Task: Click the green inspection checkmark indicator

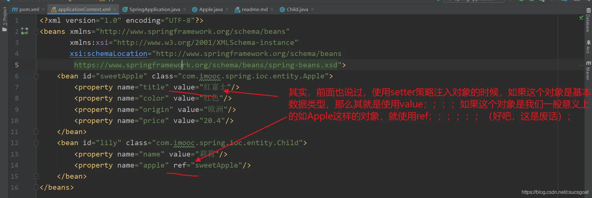Action: click(x=581, y=18)
